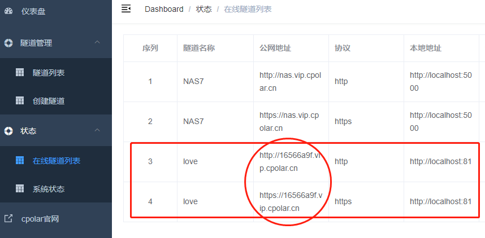Click 状态 breadcrumb item
This screenshot has height=238, width=485.
[x=204, y=9]
